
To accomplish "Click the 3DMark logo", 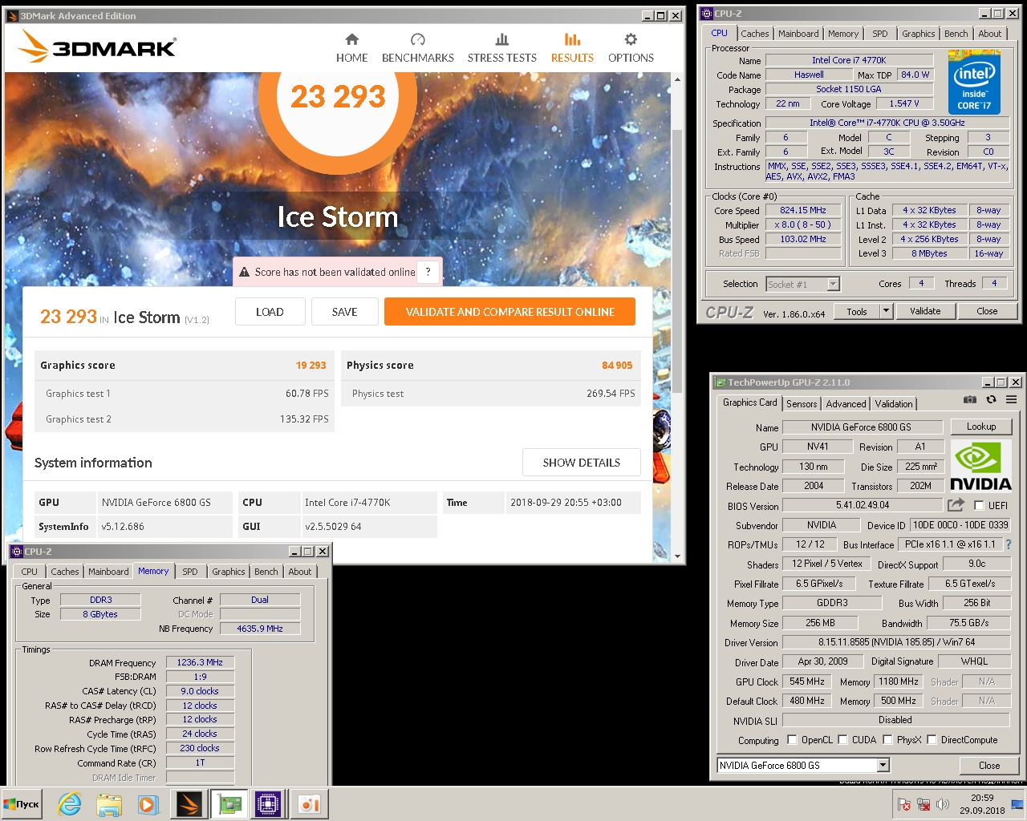I will click(x=97, y=47).
